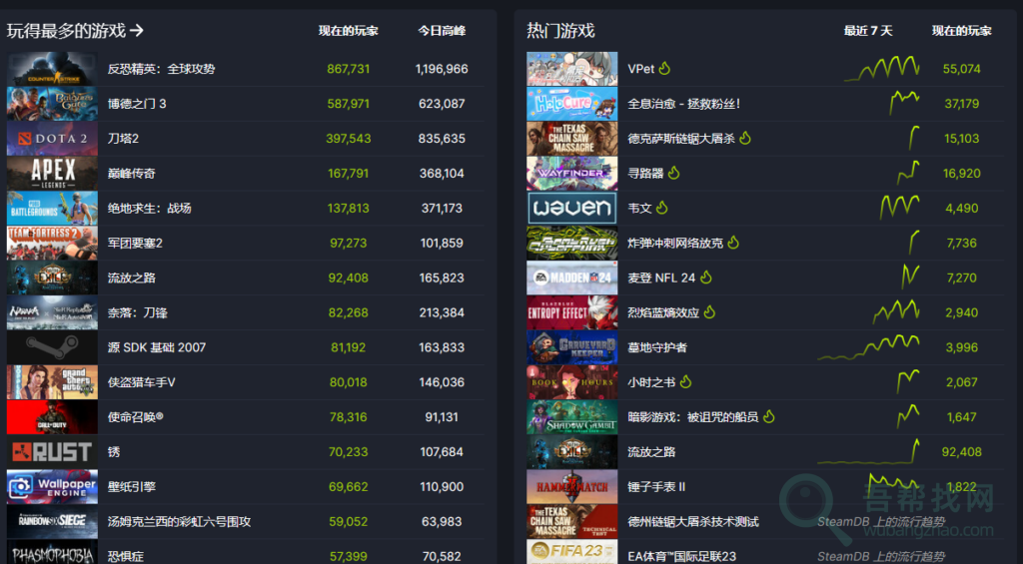Viewport: 1023px width, 564px height.
Task: Open 德州链锯大屠杀技术测试 link
Action: [693, 522]
